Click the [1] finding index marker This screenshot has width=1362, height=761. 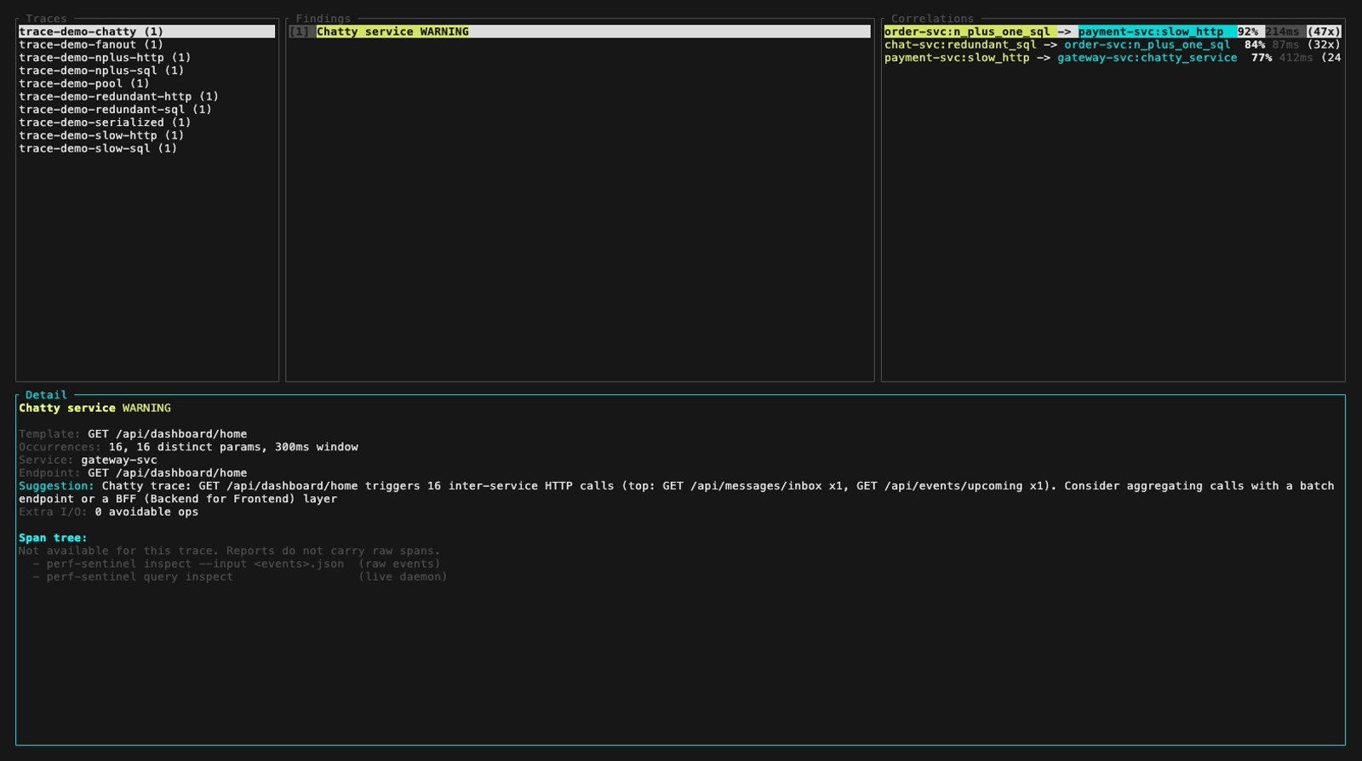pyautogui.click(x=299, y=31)
